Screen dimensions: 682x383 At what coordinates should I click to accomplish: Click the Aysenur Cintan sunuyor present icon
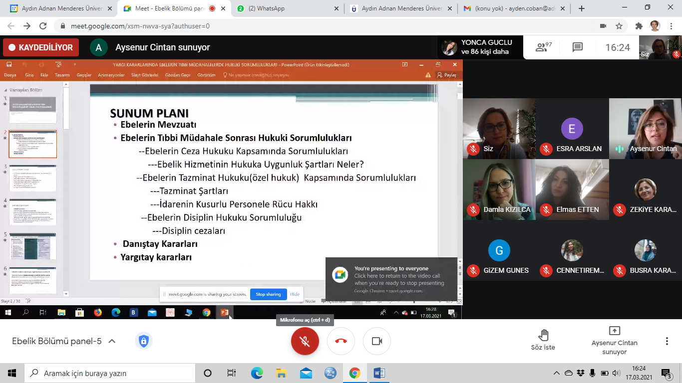615,331
